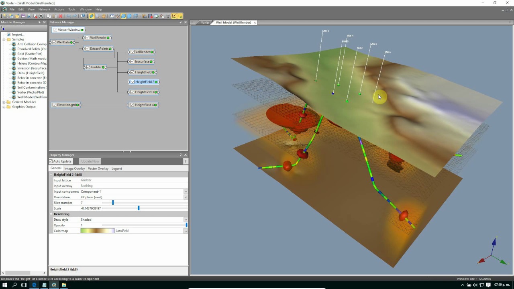Select the Zoom magnifier tool

(98, 16)
